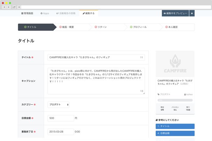Click the 目標金額 input showing 500
Viewport: 212px width, 141px height.
pyautogui.click(x=61, y=118)
